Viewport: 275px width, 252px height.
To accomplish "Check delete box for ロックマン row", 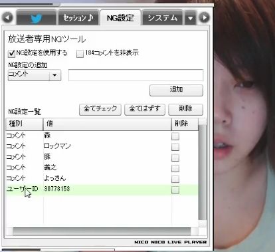I will pos(175,147).
